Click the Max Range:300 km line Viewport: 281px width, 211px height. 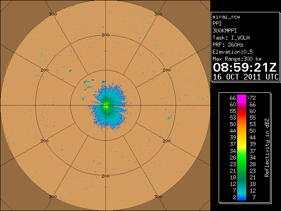[237, 59]
